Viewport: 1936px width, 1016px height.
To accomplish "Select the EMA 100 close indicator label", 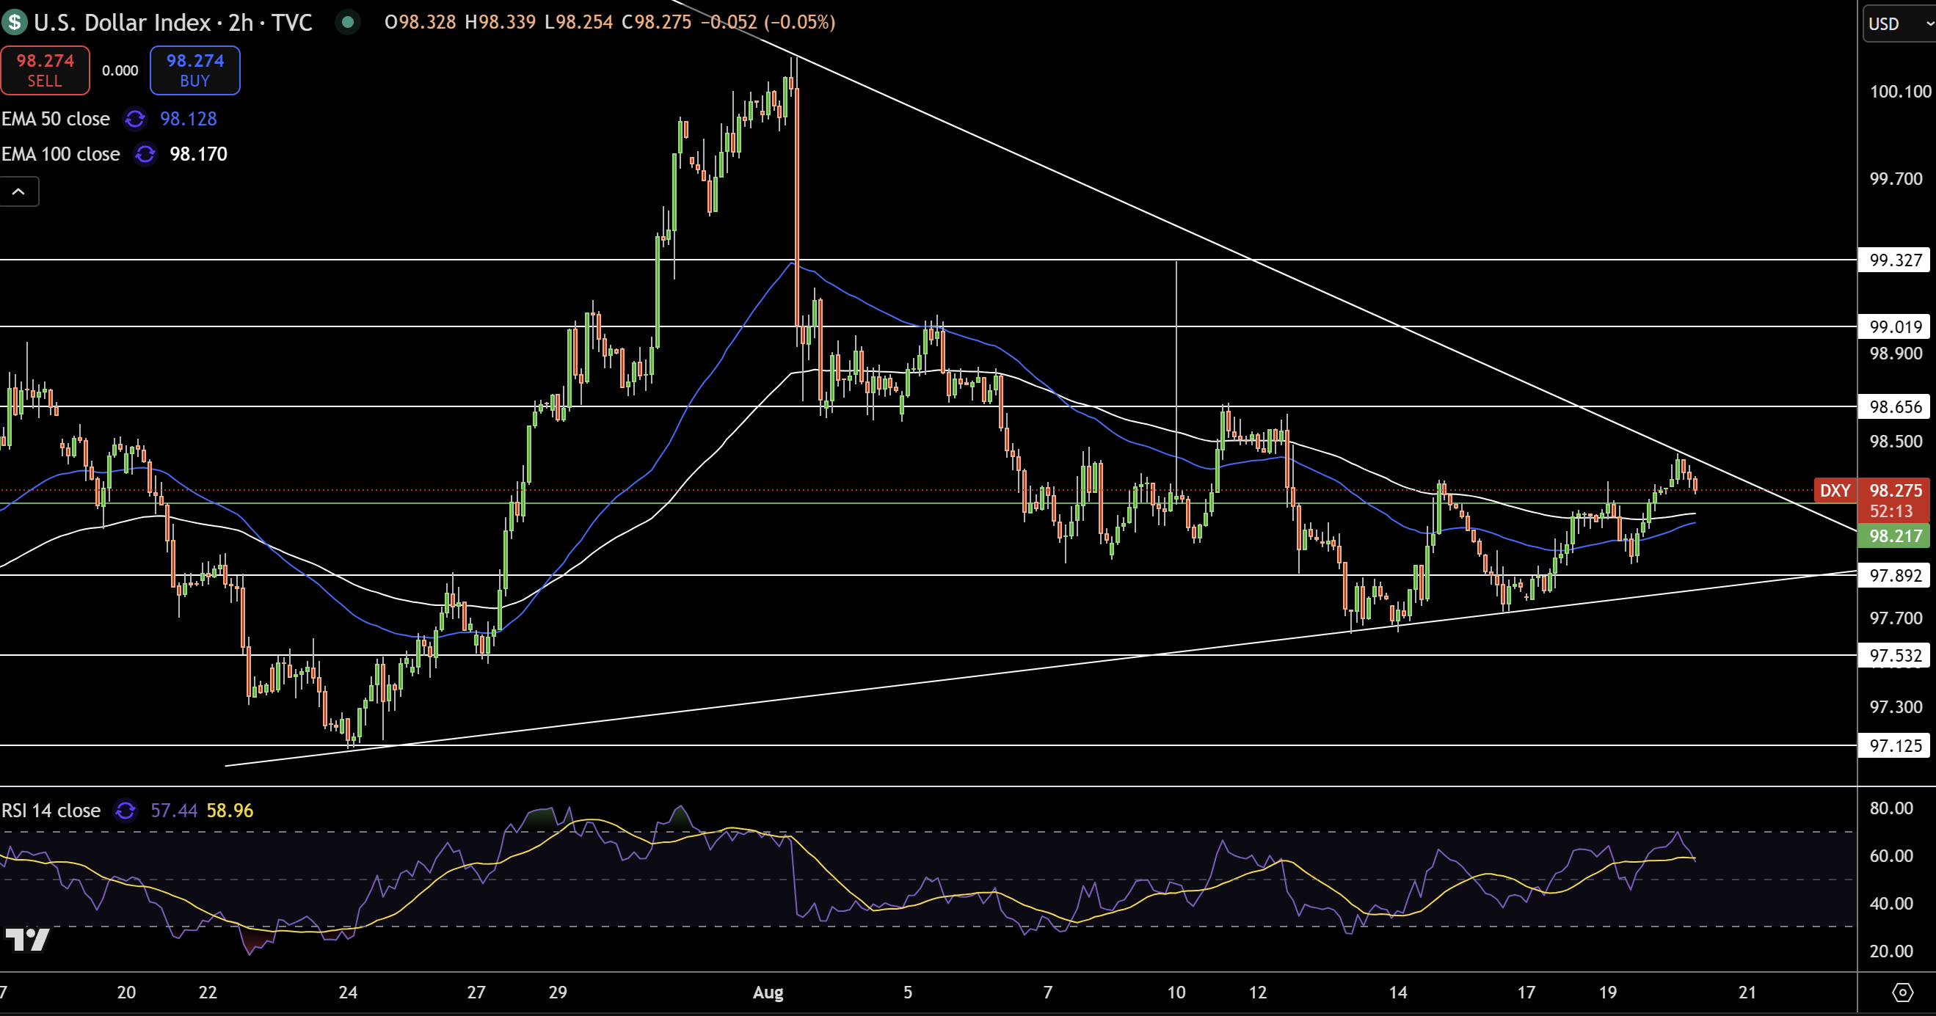I will click(x=61, y=154).
